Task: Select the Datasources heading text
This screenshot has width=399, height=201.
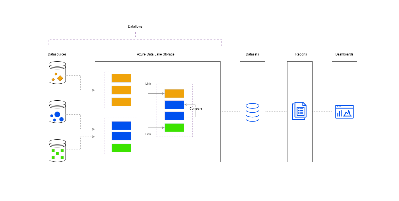Action: [57, 54]
